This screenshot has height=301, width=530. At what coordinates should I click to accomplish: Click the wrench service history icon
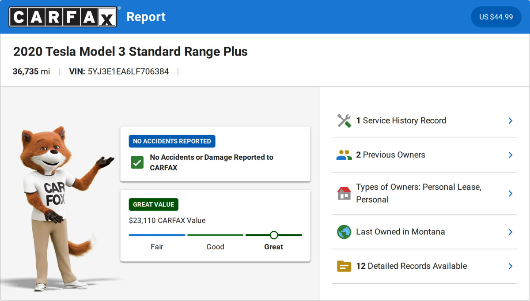point(344,120)
